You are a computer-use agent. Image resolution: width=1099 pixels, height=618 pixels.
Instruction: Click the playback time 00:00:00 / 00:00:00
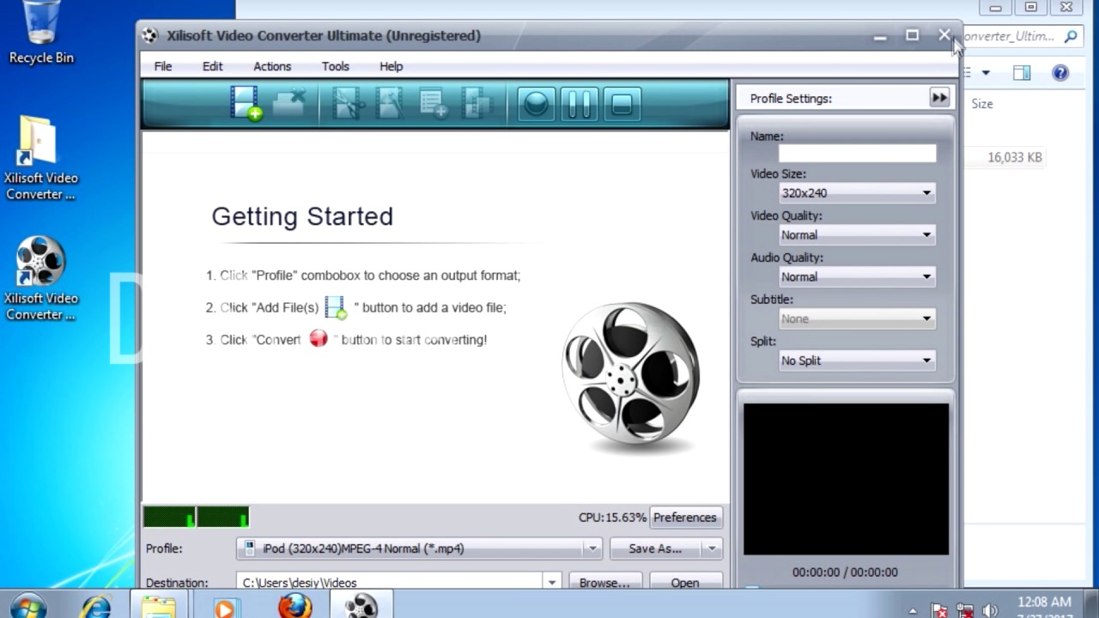845,572
